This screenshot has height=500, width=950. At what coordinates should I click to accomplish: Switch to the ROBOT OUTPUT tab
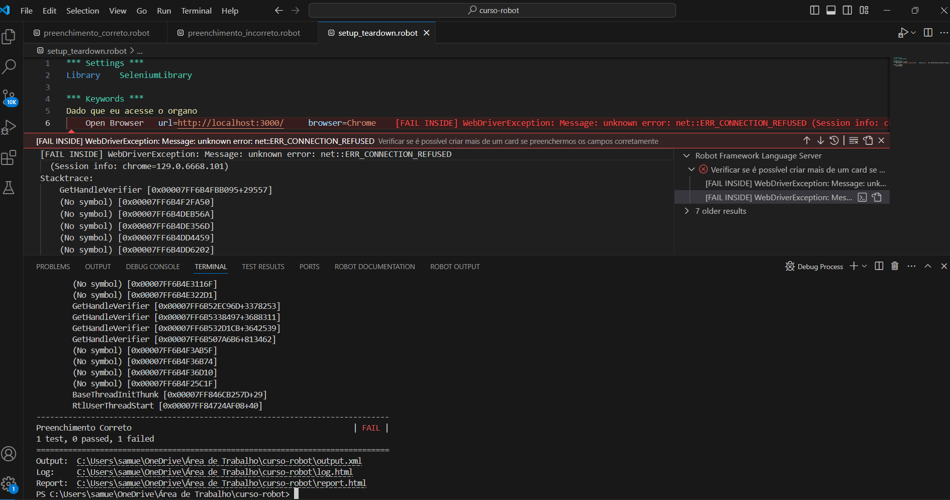tap(455, 267)
